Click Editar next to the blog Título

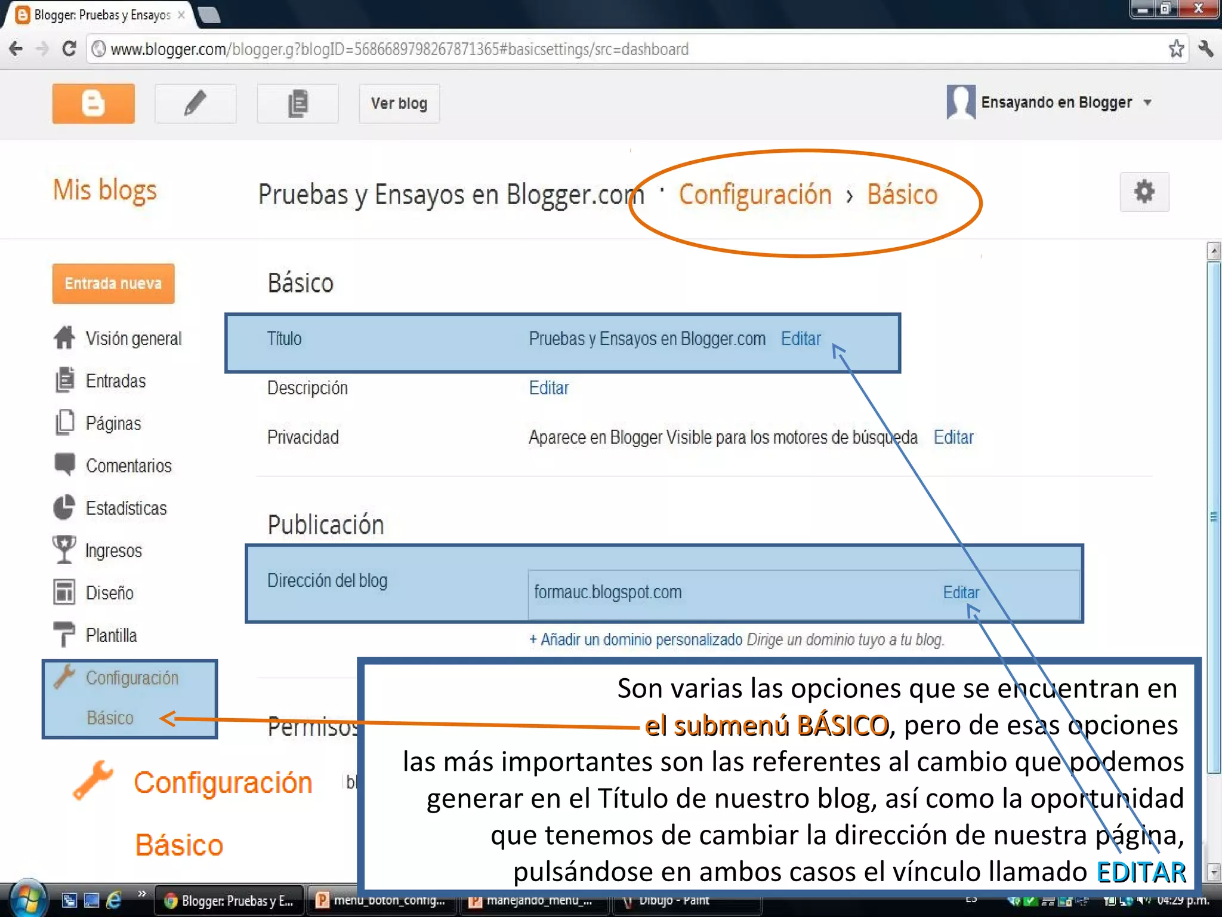pos(801,339)
